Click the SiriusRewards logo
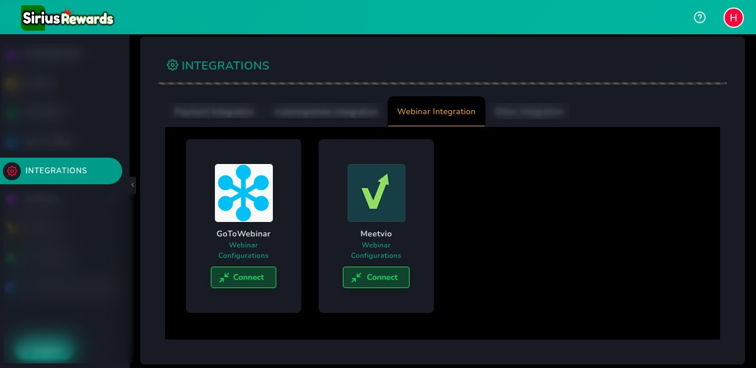The height and width of the screenshot is (368, 756). (x=67, y=18)
